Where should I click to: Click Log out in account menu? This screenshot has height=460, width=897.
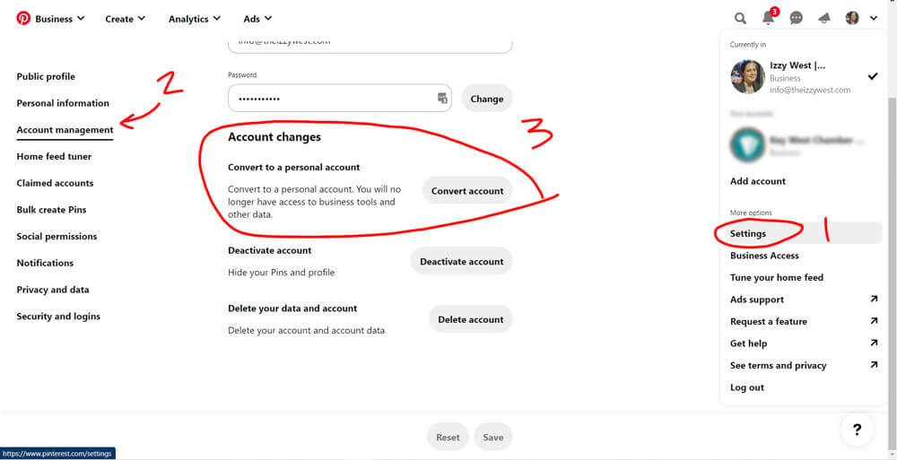(x=747, y=387)
